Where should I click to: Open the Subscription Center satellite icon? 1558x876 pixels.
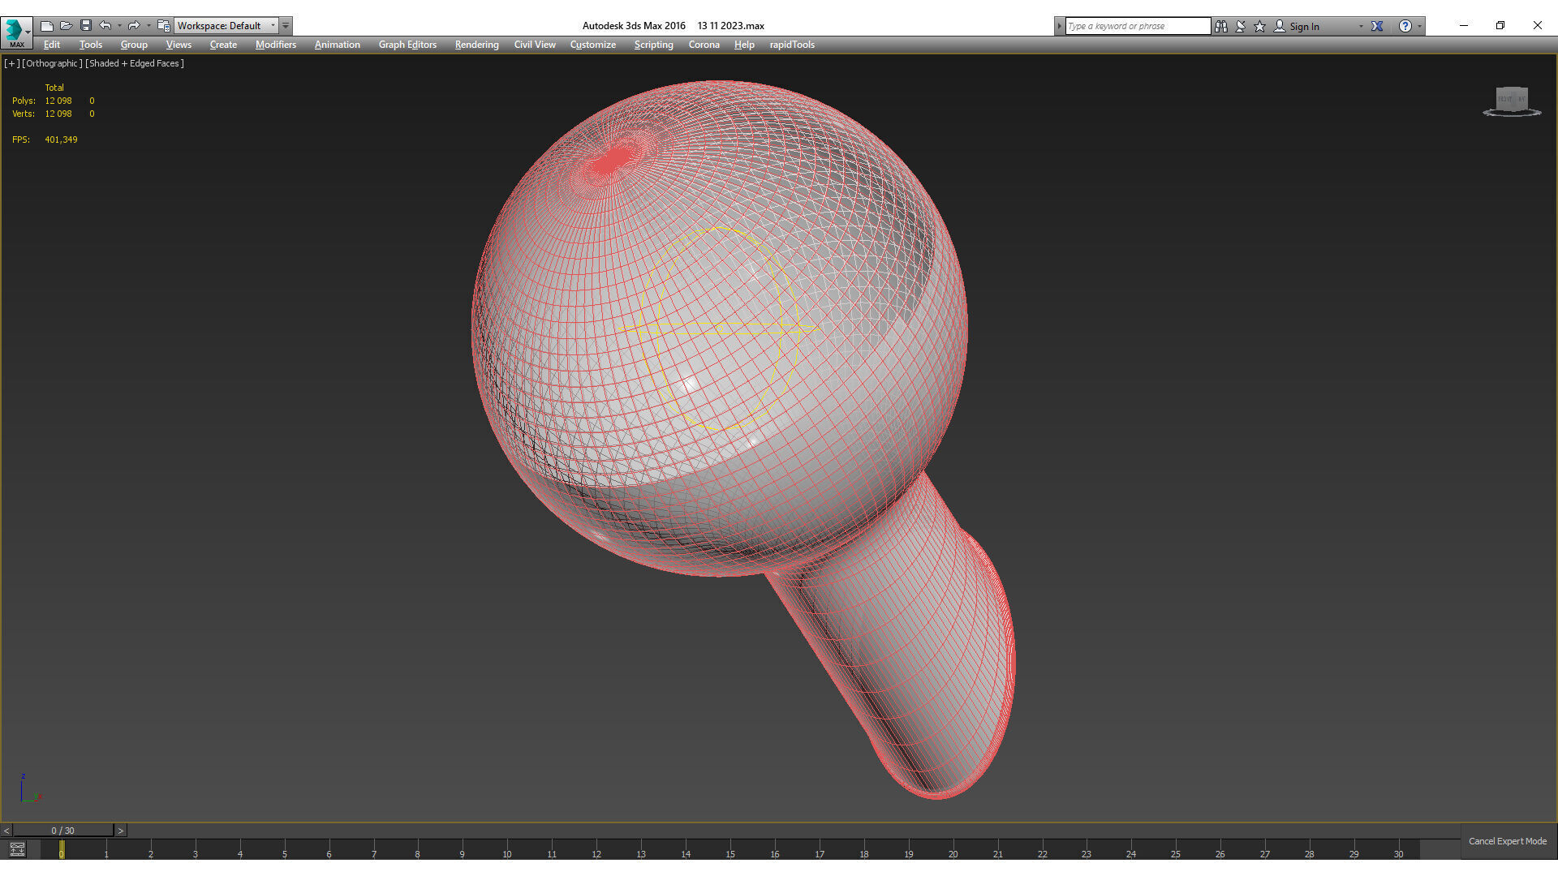[x=1241, y=26]
